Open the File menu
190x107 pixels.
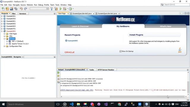pyautogui.click(x=2, y=5)
